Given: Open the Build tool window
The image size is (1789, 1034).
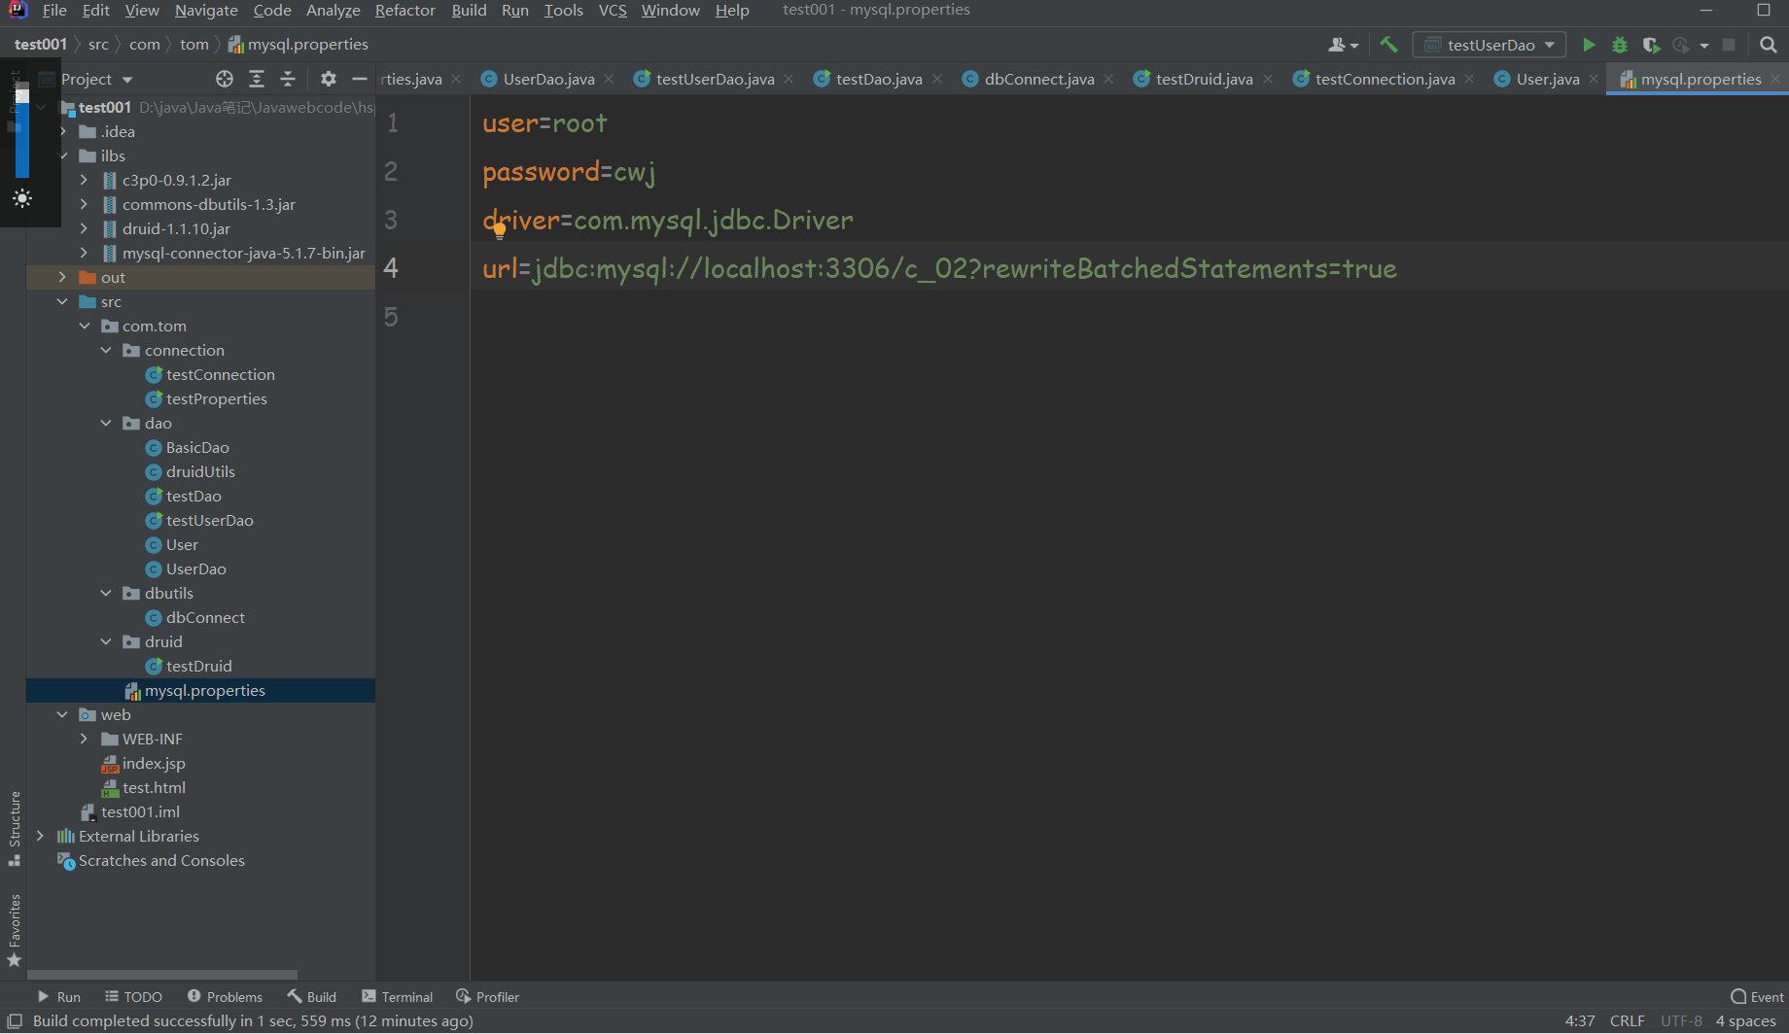Looking at the screenshot, I should 312,997.
